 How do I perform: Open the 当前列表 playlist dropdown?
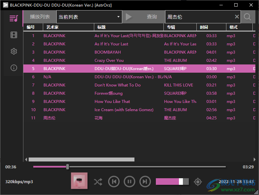[x=89, y=17]
